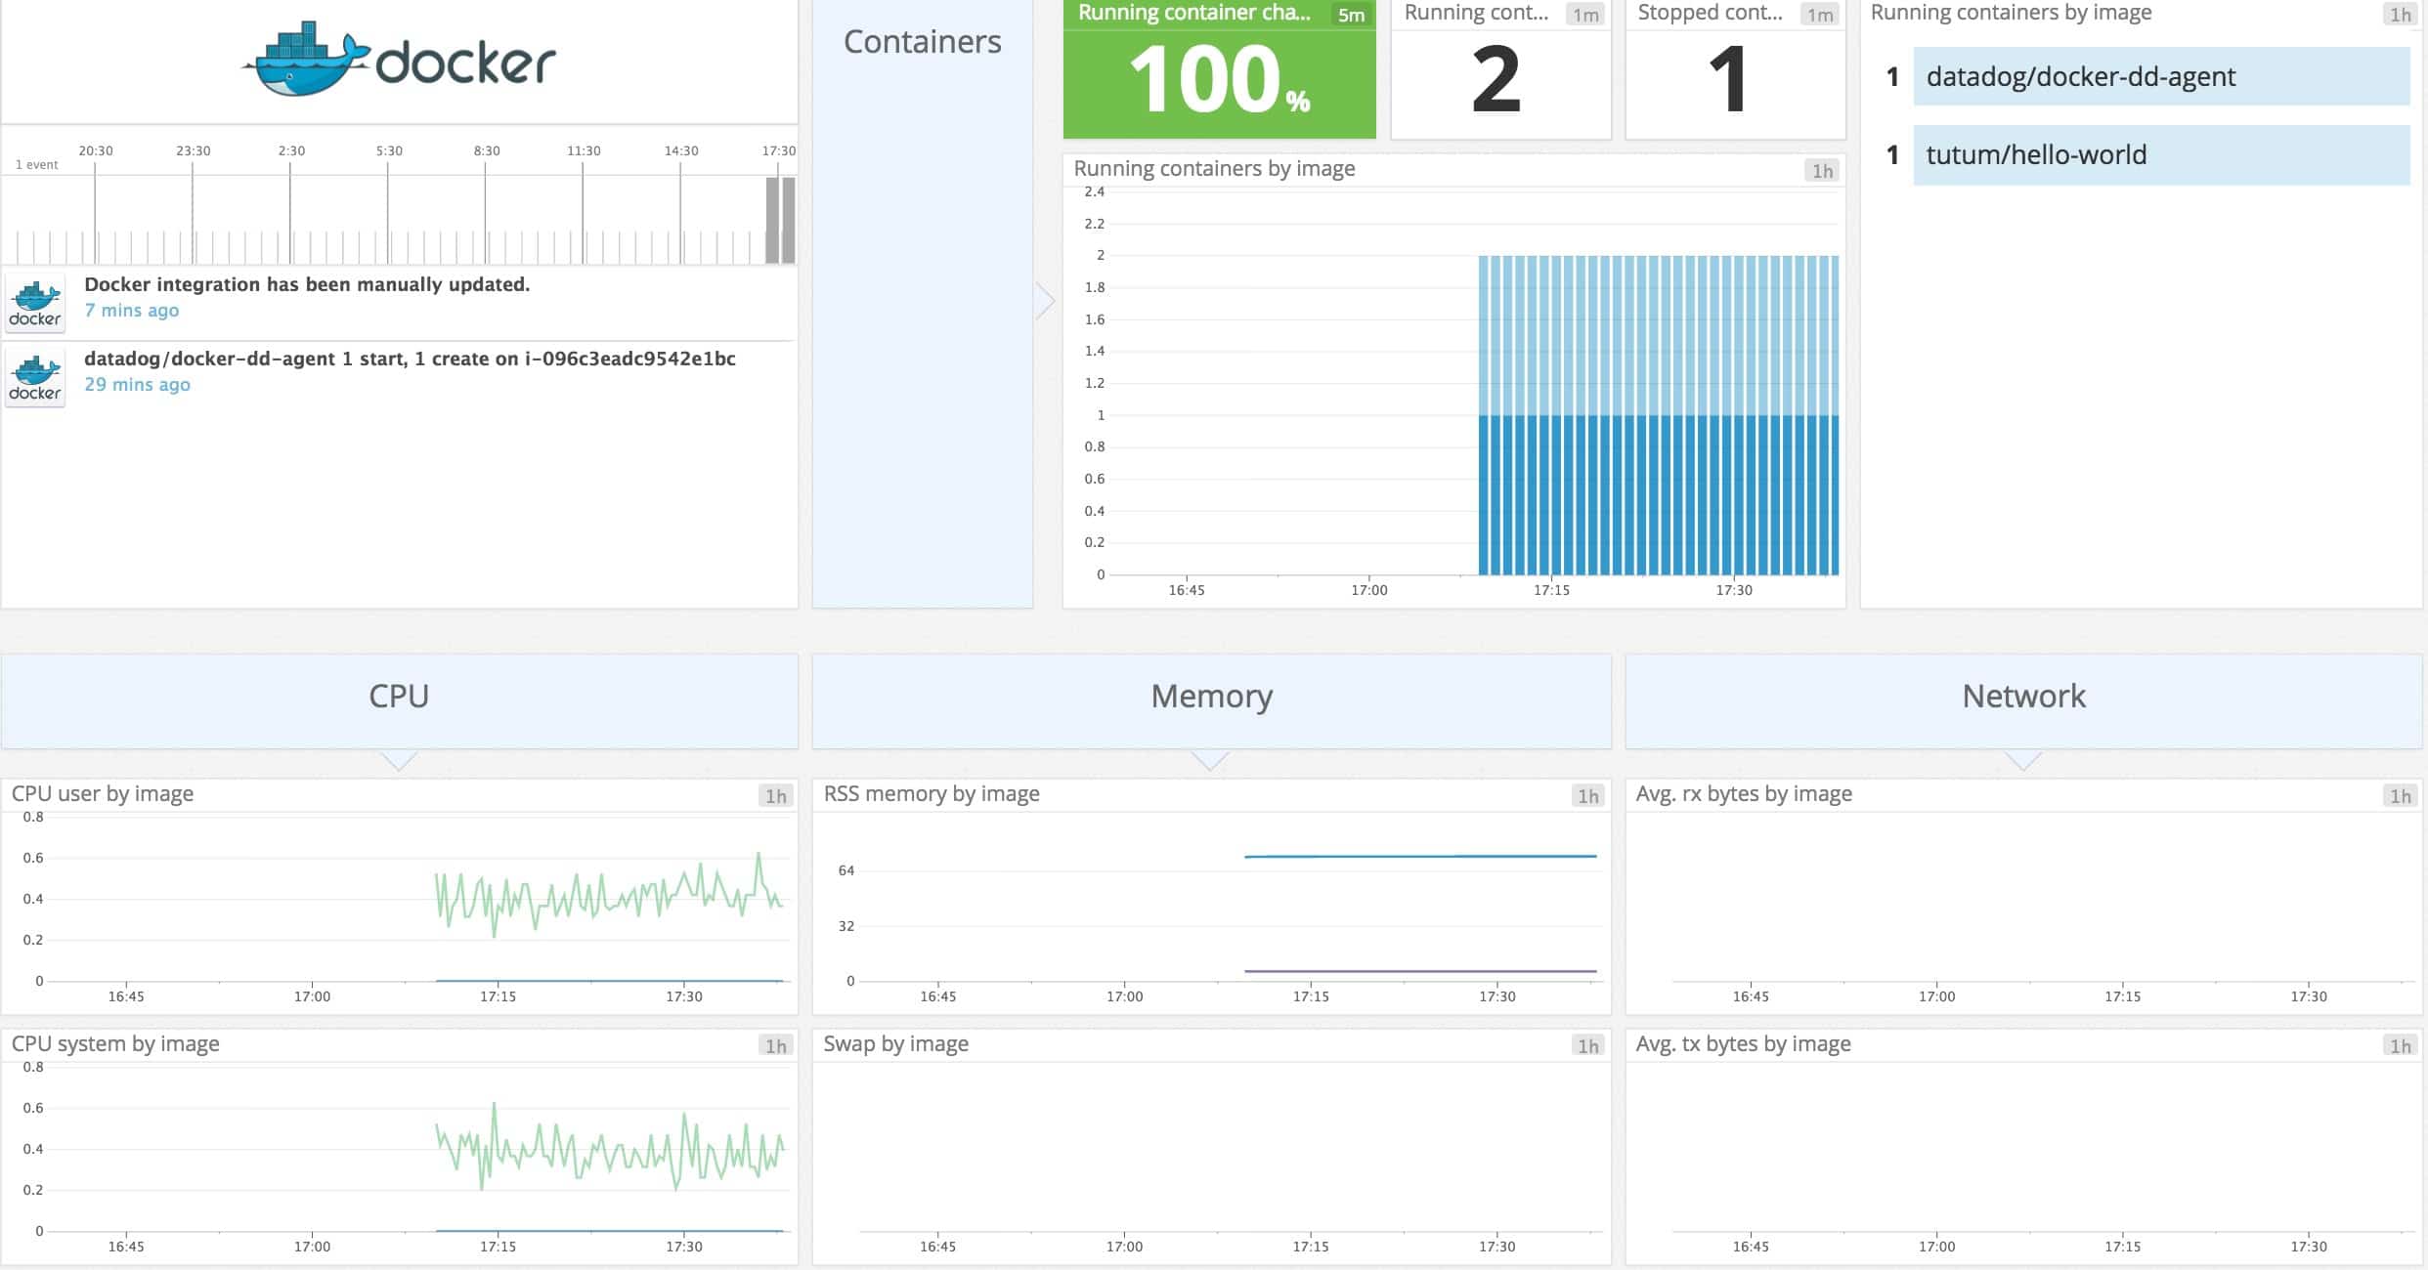The image size is (2428, 1270).
Task: Click the right chevron beside Containers panel
Action: click(1045, 300)
